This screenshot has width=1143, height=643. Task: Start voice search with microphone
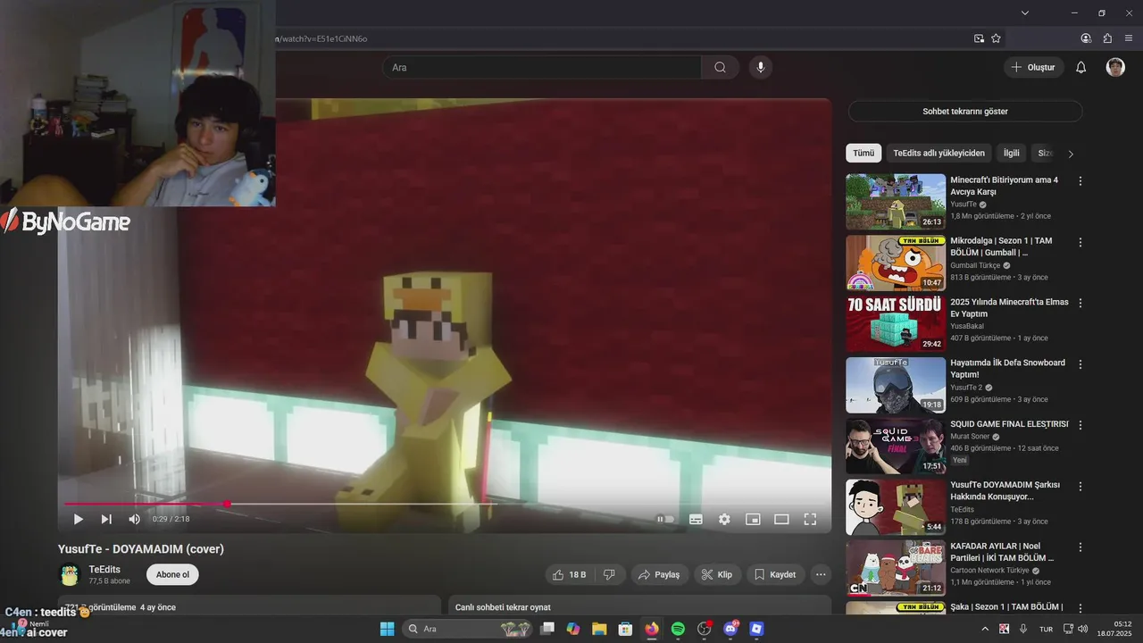pos(760,67)
